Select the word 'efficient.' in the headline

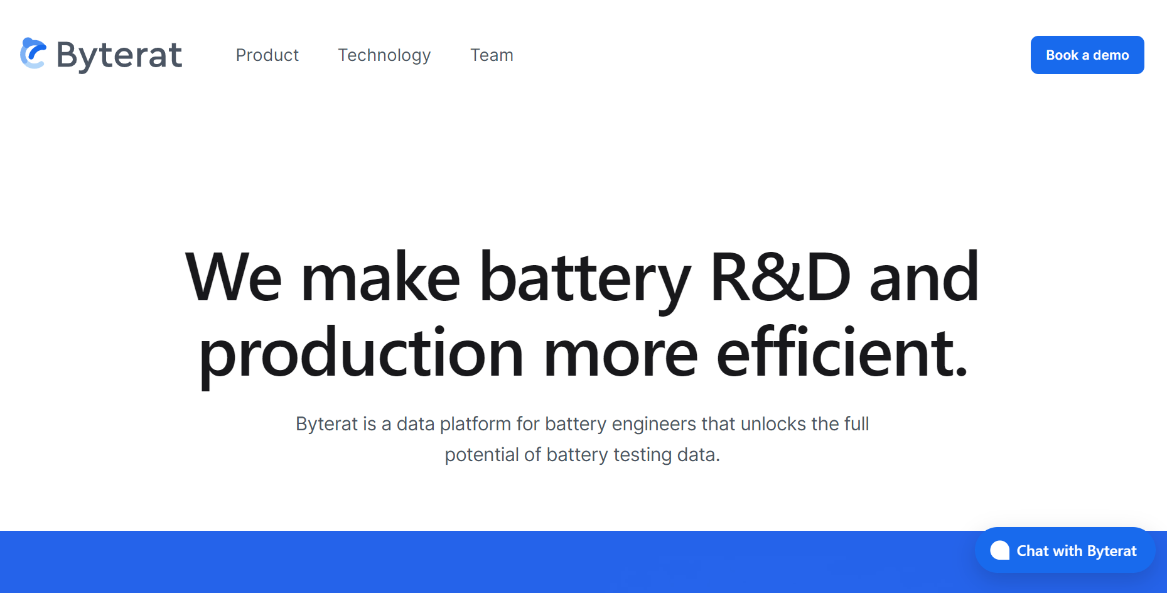842,353
